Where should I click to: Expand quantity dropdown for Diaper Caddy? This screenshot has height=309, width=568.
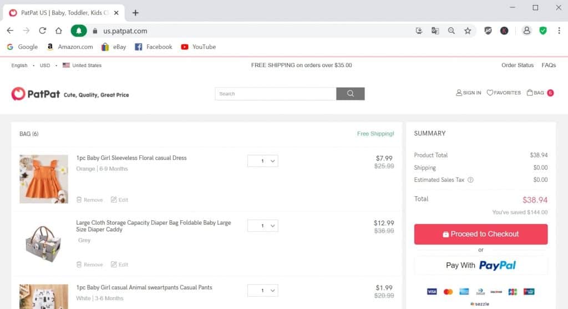(x=262, y=226)
